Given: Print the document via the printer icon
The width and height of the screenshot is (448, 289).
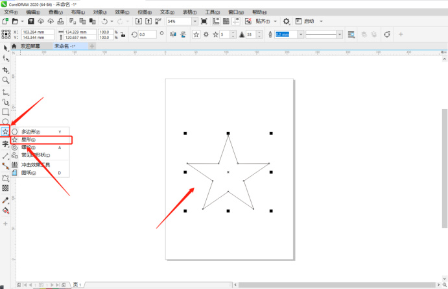Looking at the screenshot, I should point(60,21).
